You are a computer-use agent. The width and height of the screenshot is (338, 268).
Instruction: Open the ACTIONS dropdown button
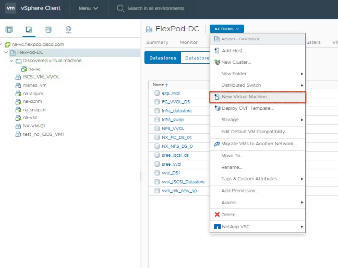tap(227, 29)
